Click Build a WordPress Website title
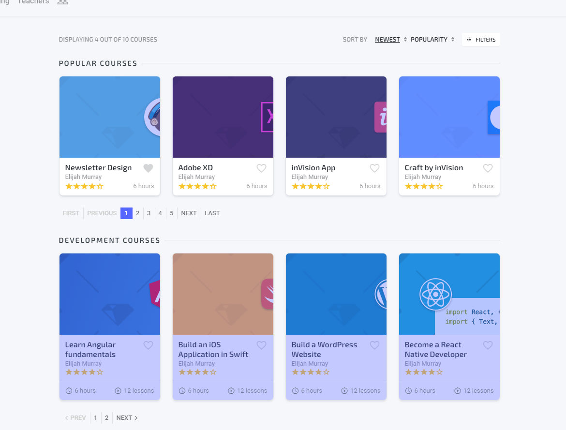This screenshot has width=566, height=430. click(324, 350)
